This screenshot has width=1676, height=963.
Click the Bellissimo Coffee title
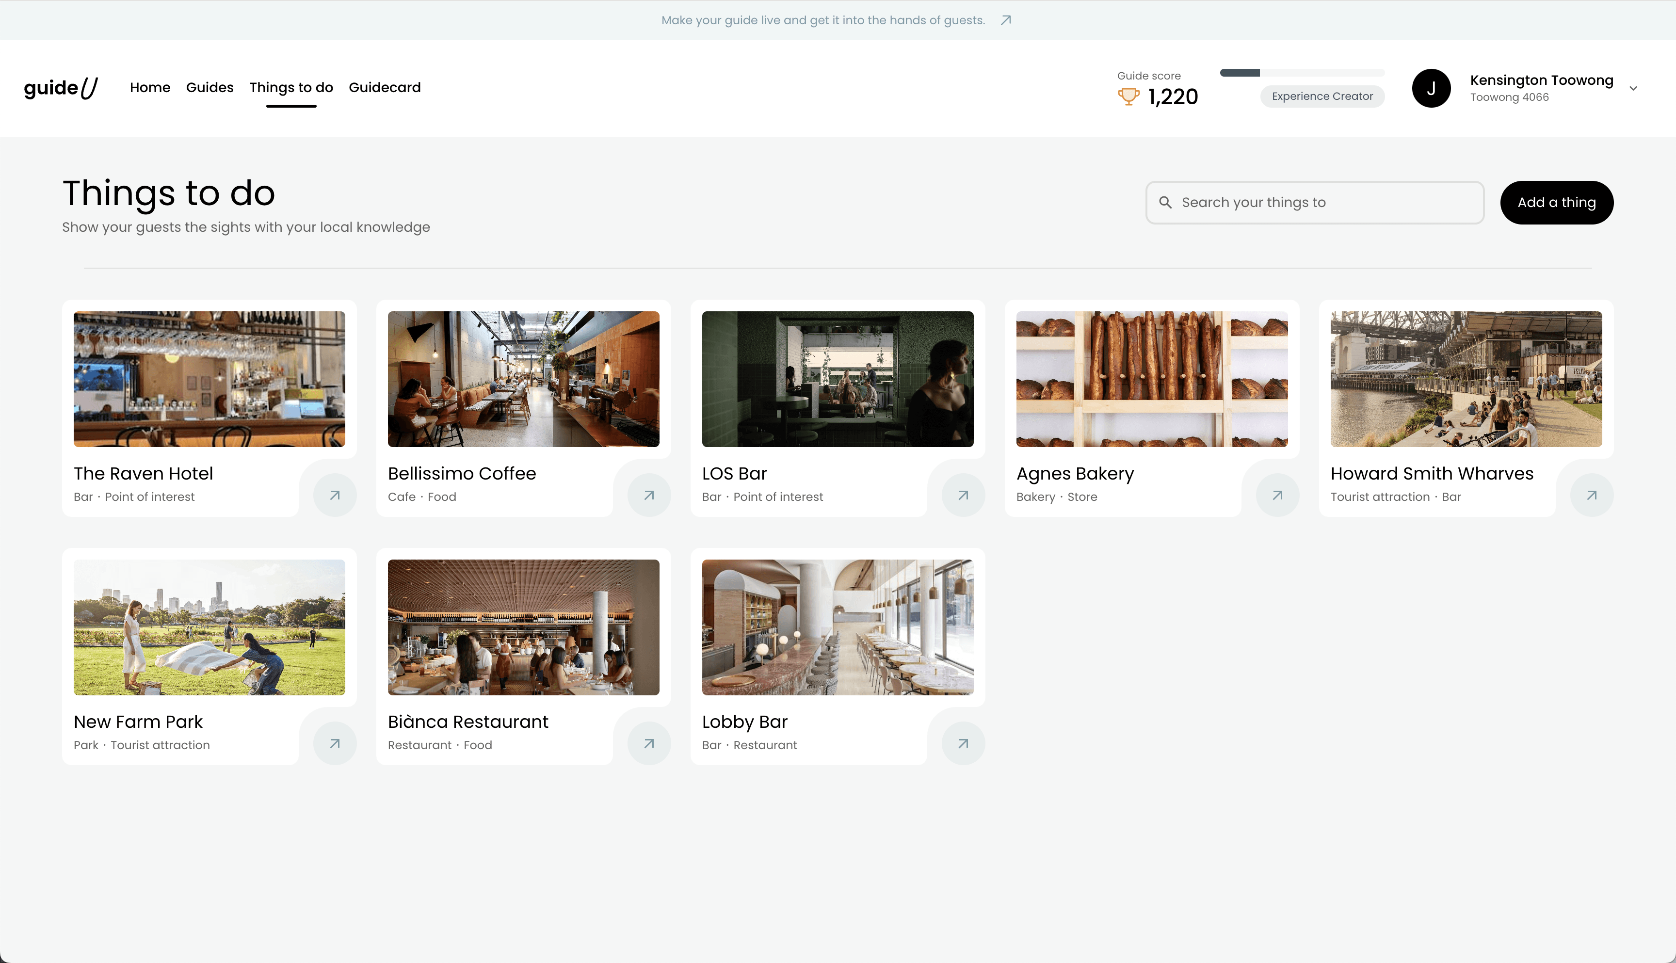[462, 474]
